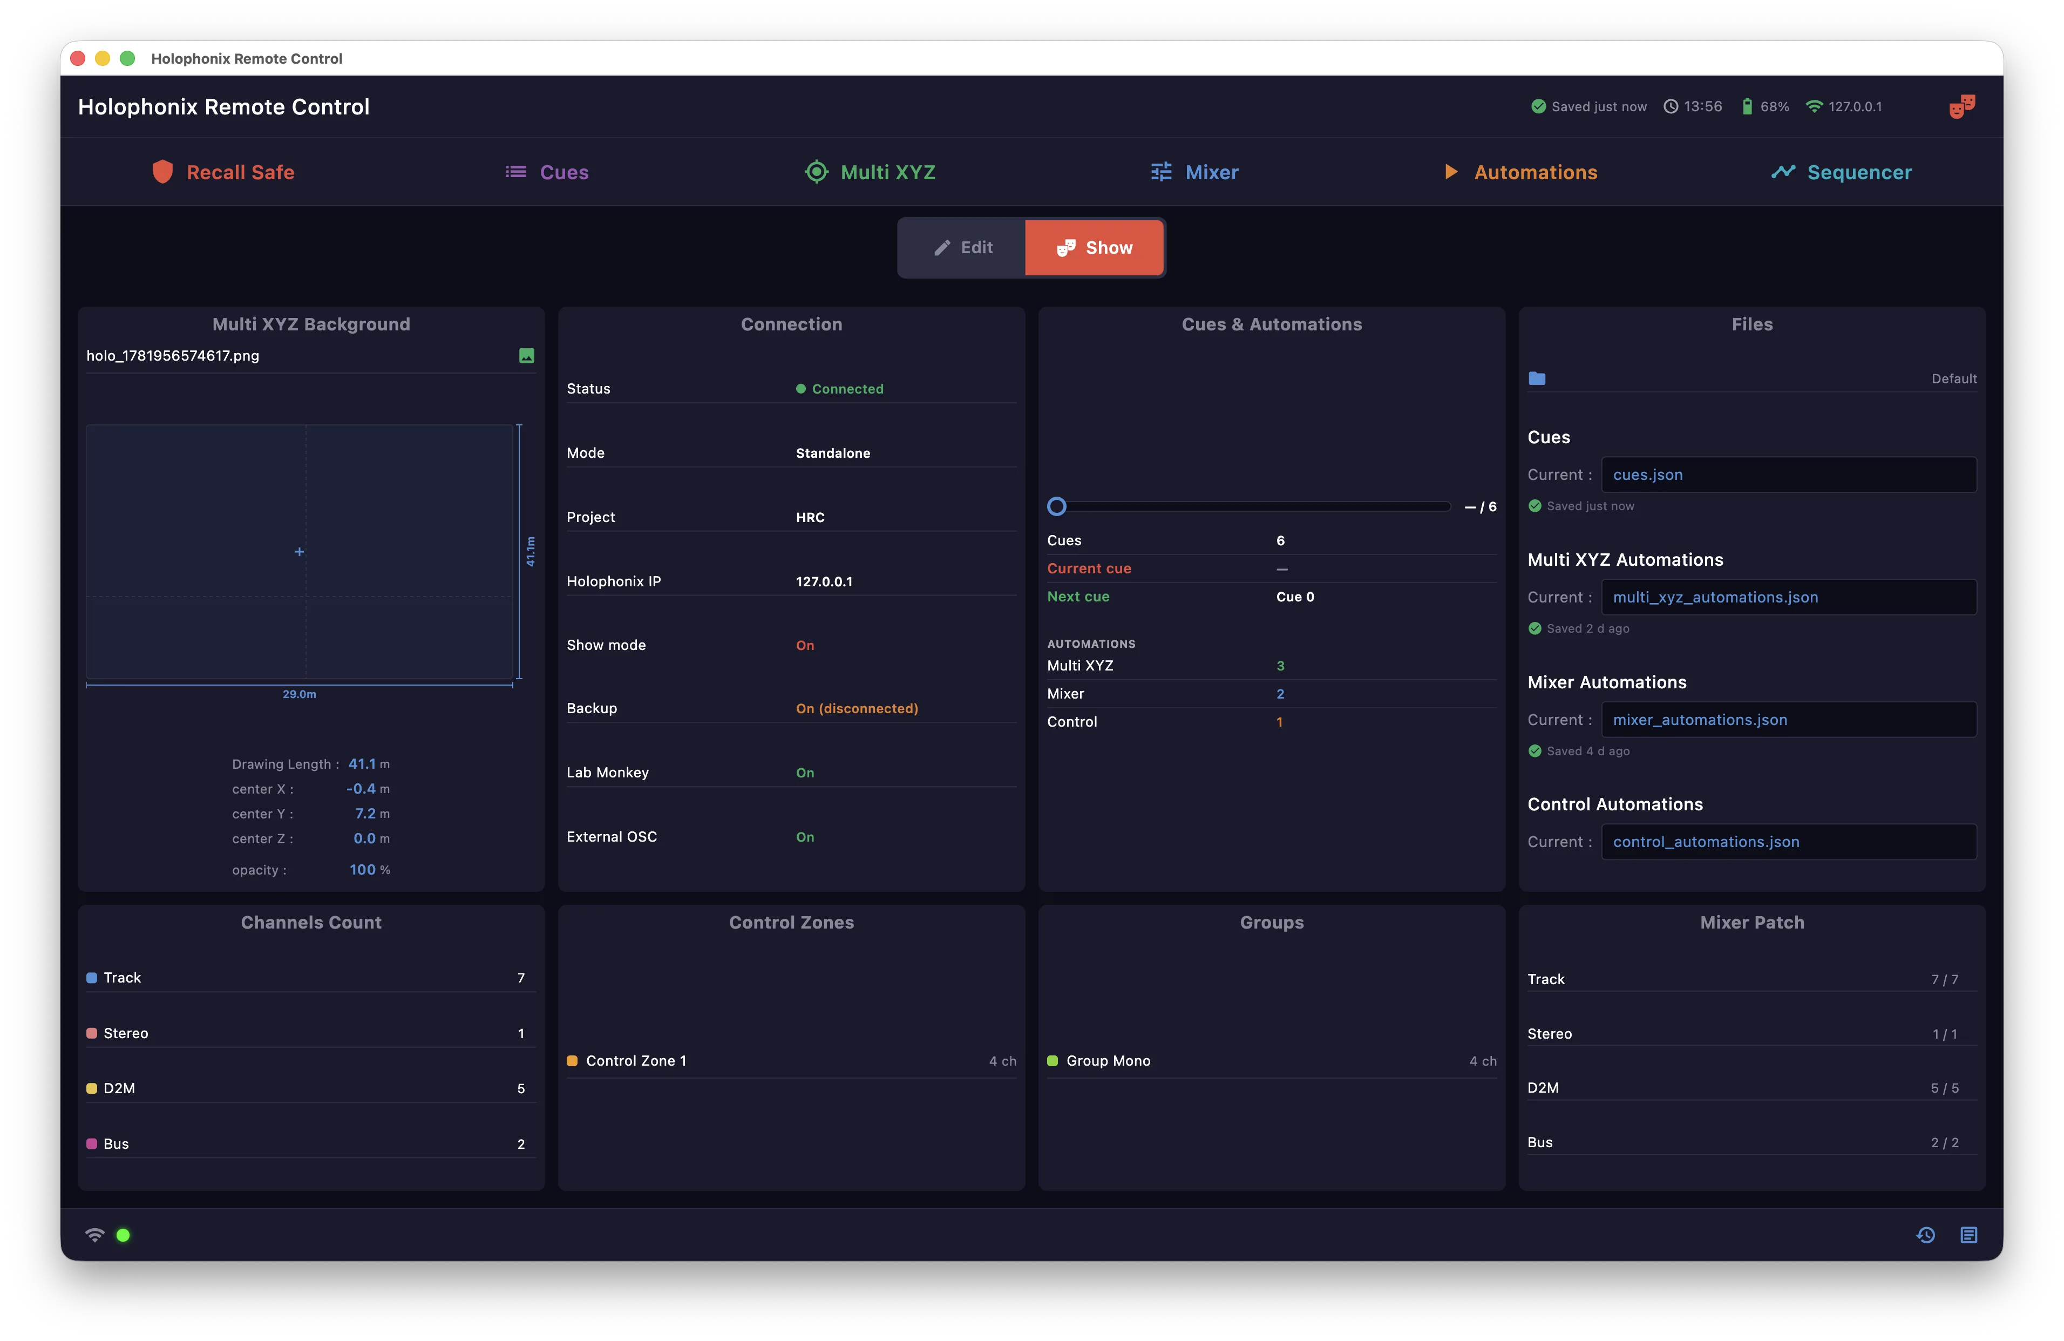Click the control_automations.json file field
Screen dimensions: 2064x1341
coord(1788,842)
